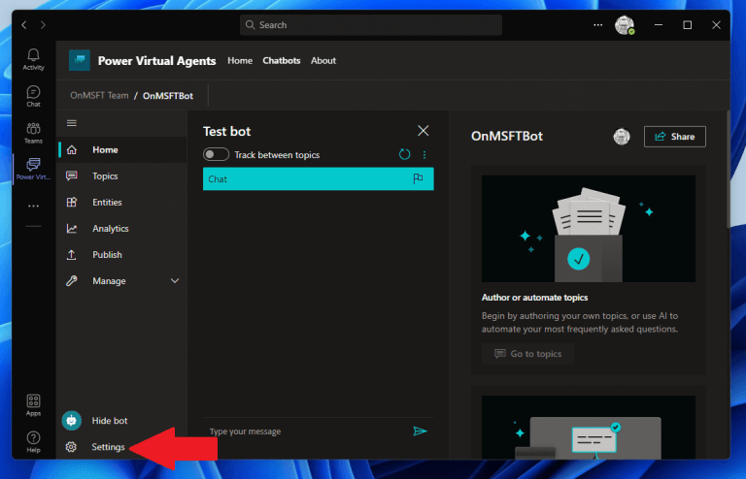This screenshot has height=479, width=746.
Task: Click the OnMSFTBot page title
Action: 507,137
